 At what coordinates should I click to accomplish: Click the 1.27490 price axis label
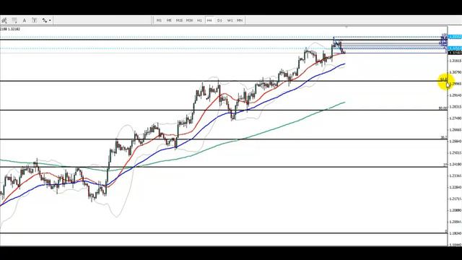pyautogui.click(x=455, y=118)
